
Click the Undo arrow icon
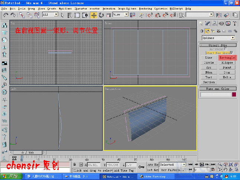(6, 15)
